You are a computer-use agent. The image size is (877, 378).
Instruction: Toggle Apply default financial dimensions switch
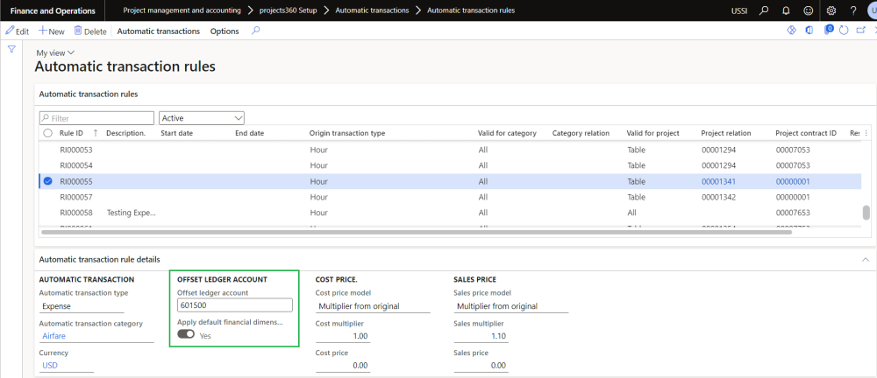point(186,334)
